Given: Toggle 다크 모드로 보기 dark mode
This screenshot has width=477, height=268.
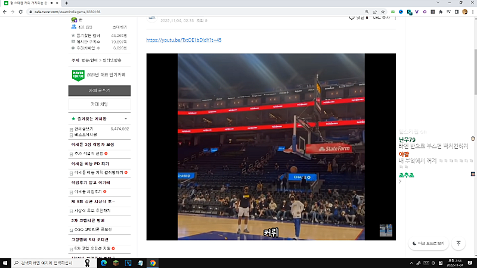Looking at the screenshot, I should (x=428, y=244).
